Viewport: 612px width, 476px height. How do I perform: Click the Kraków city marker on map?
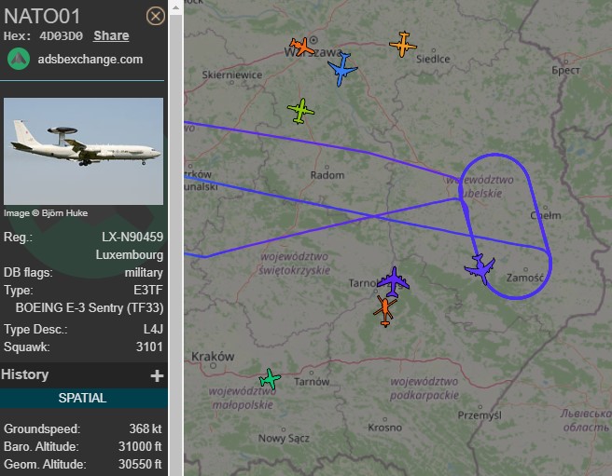click(x=213, y=366)
